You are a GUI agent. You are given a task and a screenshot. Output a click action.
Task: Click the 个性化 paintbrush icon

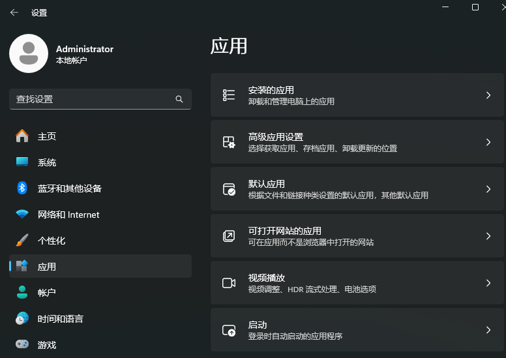click(x=22, y=240)
